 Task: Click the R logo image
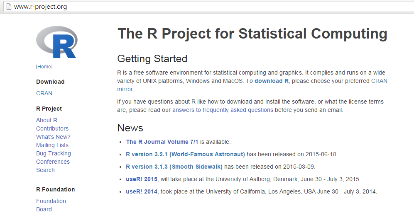(57, 42)
